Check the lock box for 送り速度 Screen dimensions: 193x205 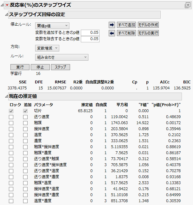point(11,117)
